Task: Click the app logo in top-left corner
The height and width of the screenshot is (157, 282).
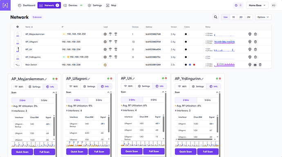Action: (5, 5)
